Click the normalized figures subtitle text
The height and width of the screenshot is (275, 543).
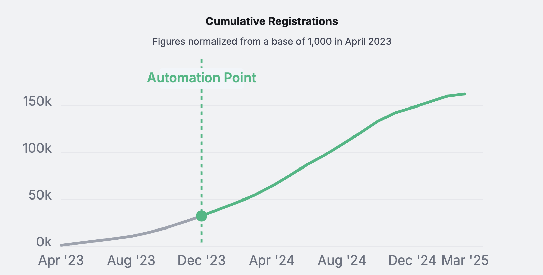point(272,41)
